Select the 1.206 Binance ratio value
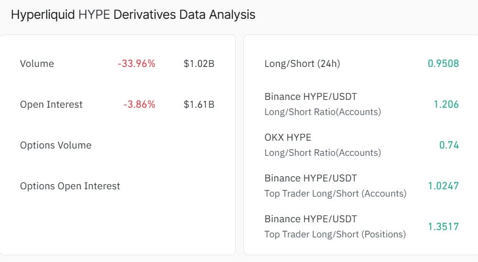The height and width of the screenshot is (262, 478). point(446,105)
